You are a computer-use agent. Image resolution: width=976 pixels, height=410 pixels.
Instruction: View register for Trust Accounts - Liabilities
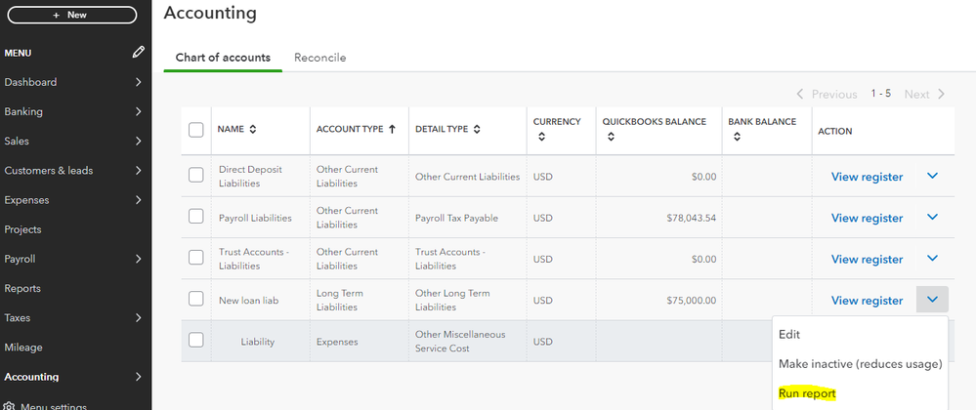click(x=867, y=259)
